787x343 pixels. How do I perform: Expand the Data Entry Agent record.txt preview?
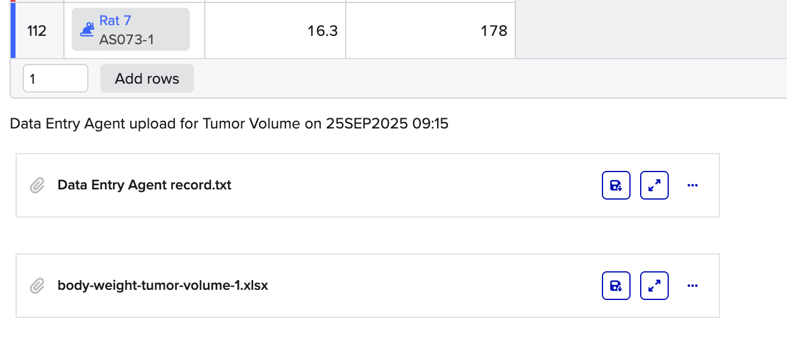[x=654, y=185]
